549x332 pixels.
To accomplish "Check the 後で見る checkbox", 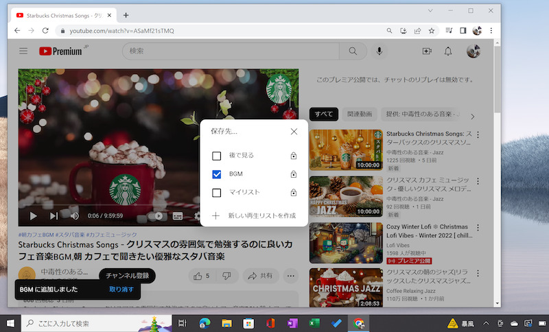I will pyautogui.click(x=217, y=156).
